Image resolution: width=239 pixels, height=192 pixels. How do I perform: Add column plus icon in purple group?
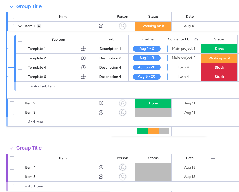click(x=213, y=159)
